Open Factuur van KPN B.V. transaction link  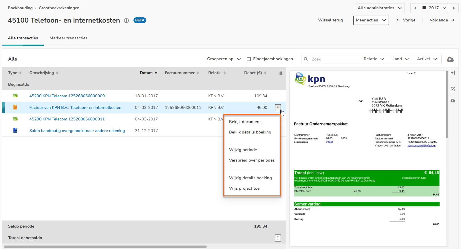point(75,108)
